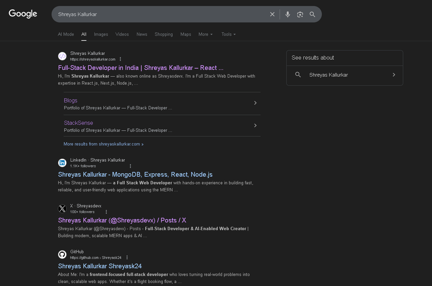Open search by image camera icon

(x=300, y=14)
